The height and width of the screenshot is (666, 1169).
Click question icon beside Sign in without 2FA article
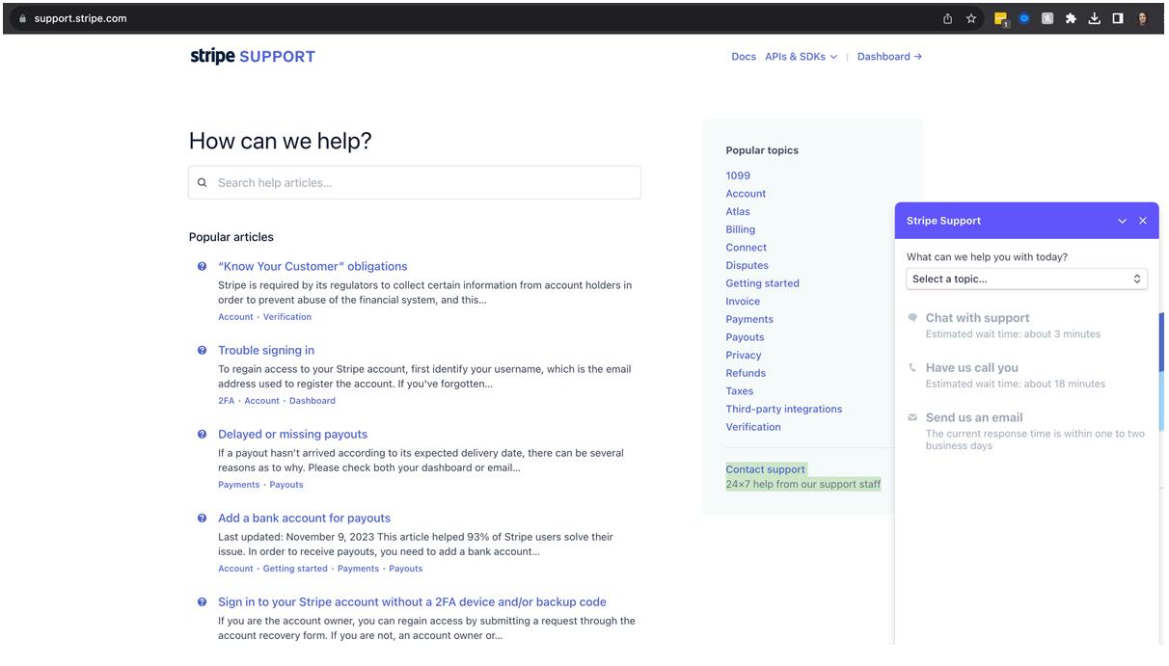[202, 601]
